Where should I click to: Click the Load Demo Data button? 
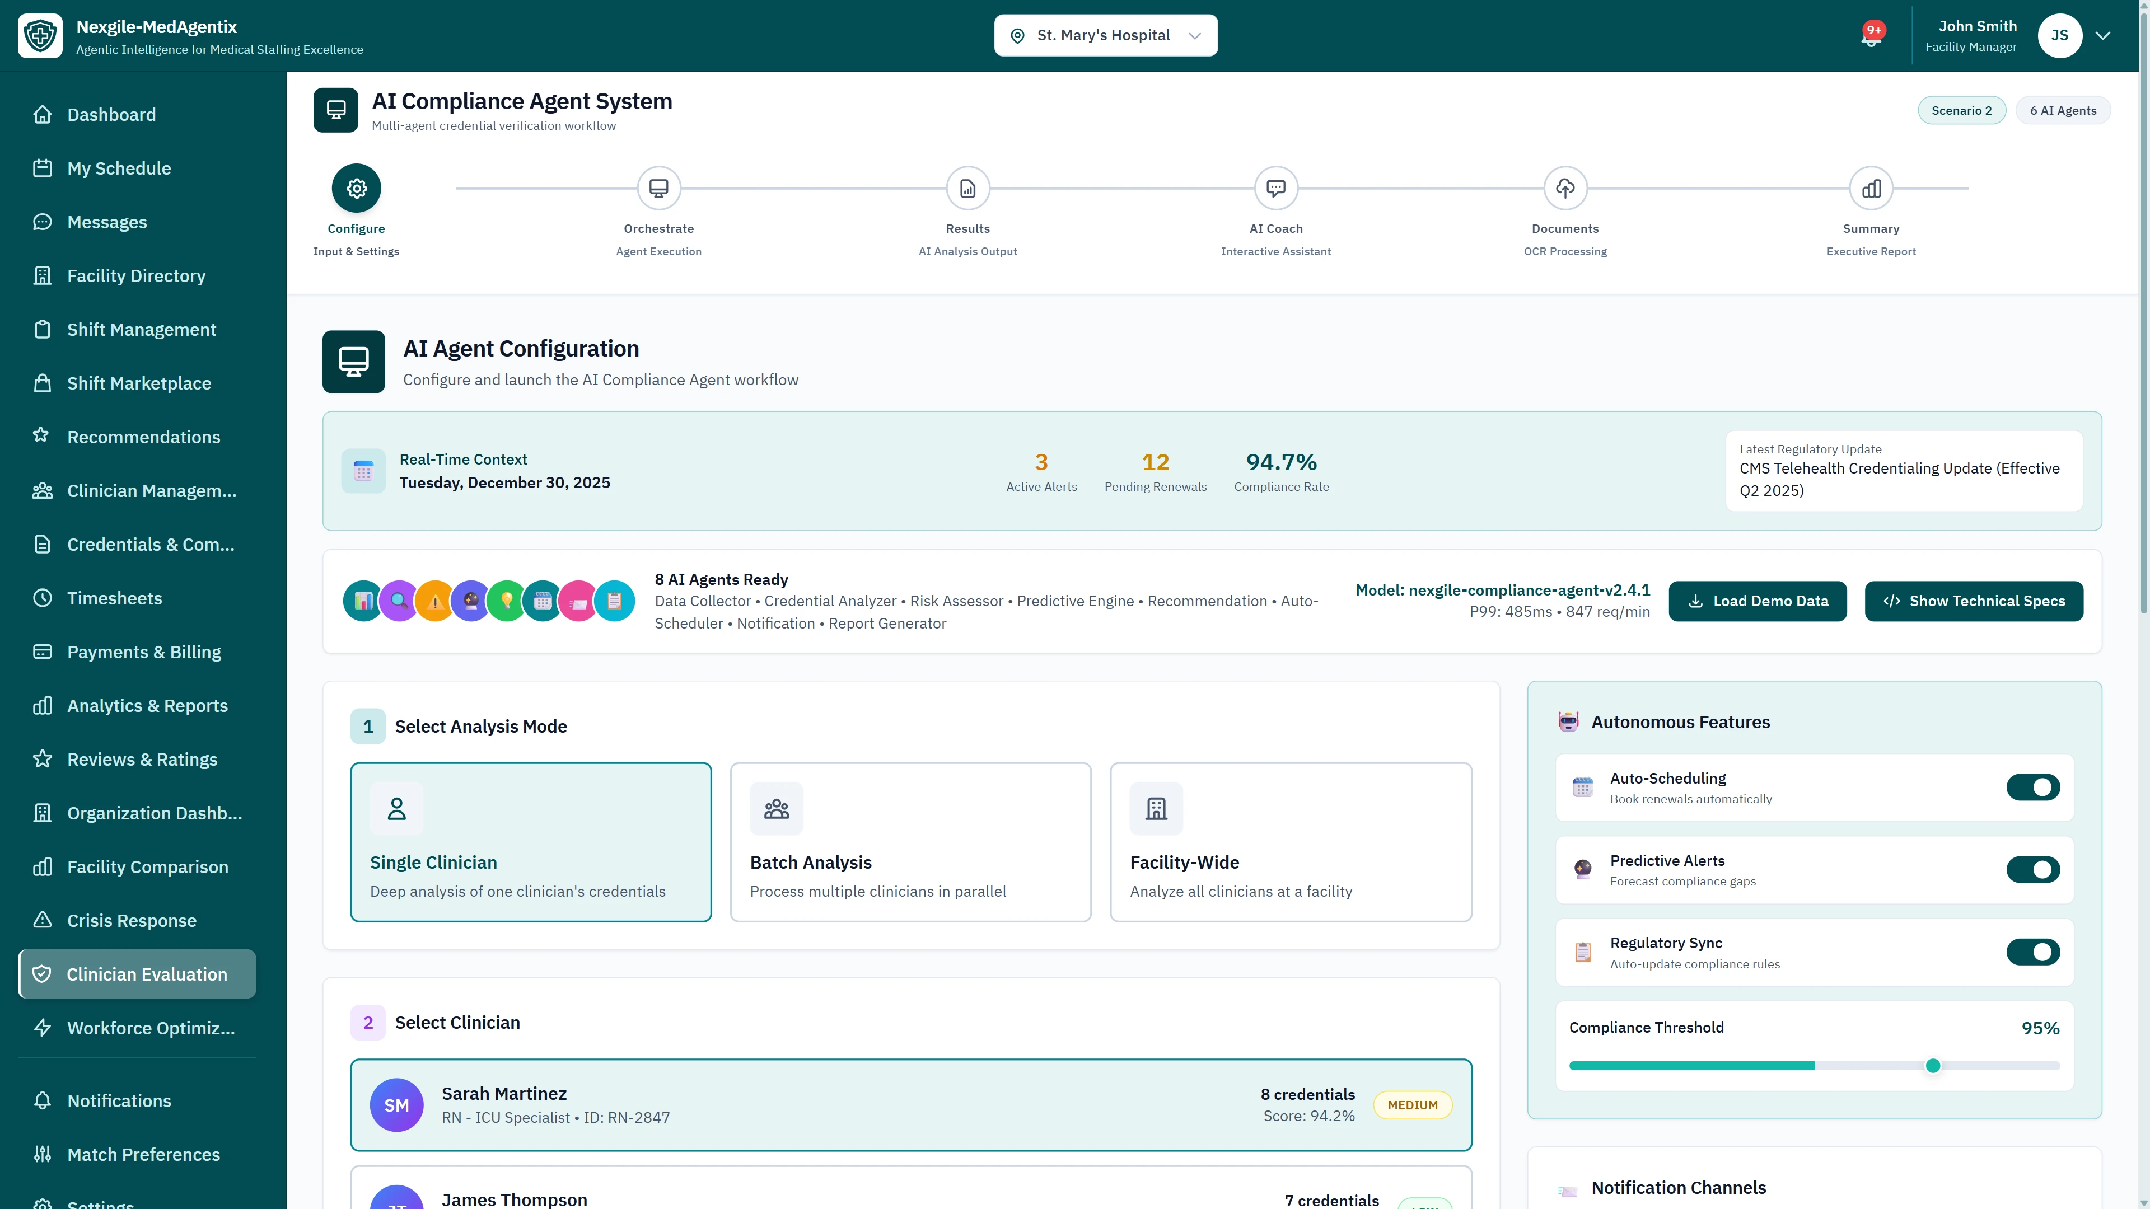(1758, 601)
